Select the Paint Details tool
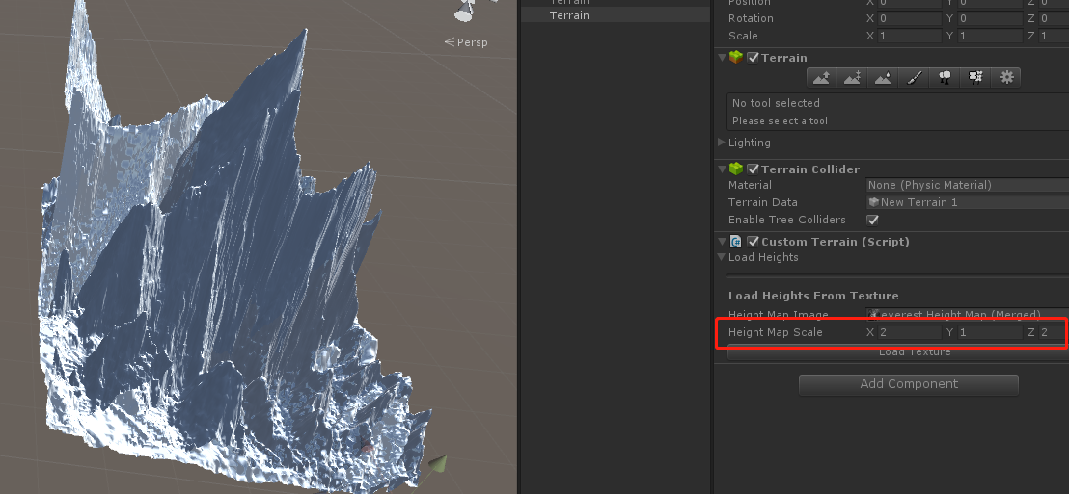 [975, 78]
